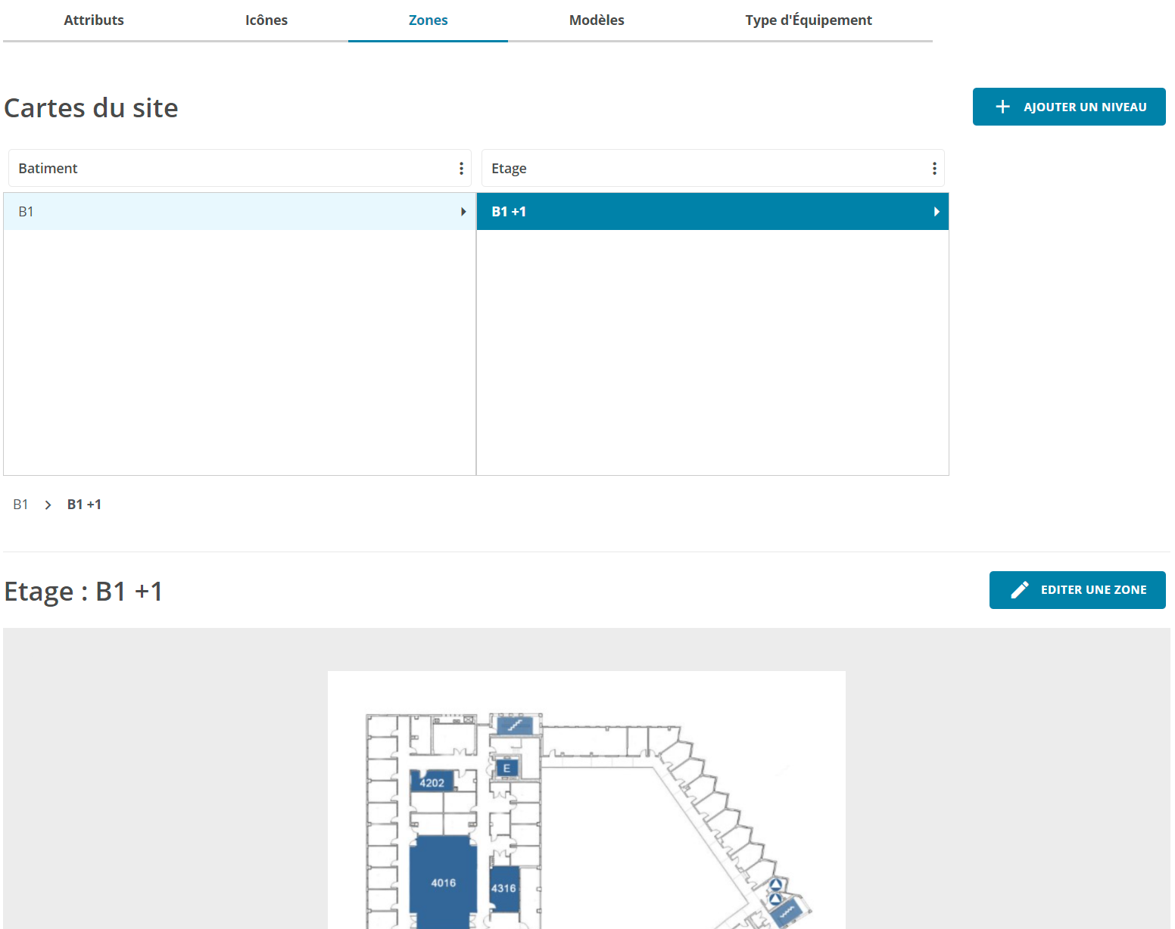The width and height of the screenshot is (1175, 929).
Task: Go to the Modèles tab
Action: pos(597,20)
